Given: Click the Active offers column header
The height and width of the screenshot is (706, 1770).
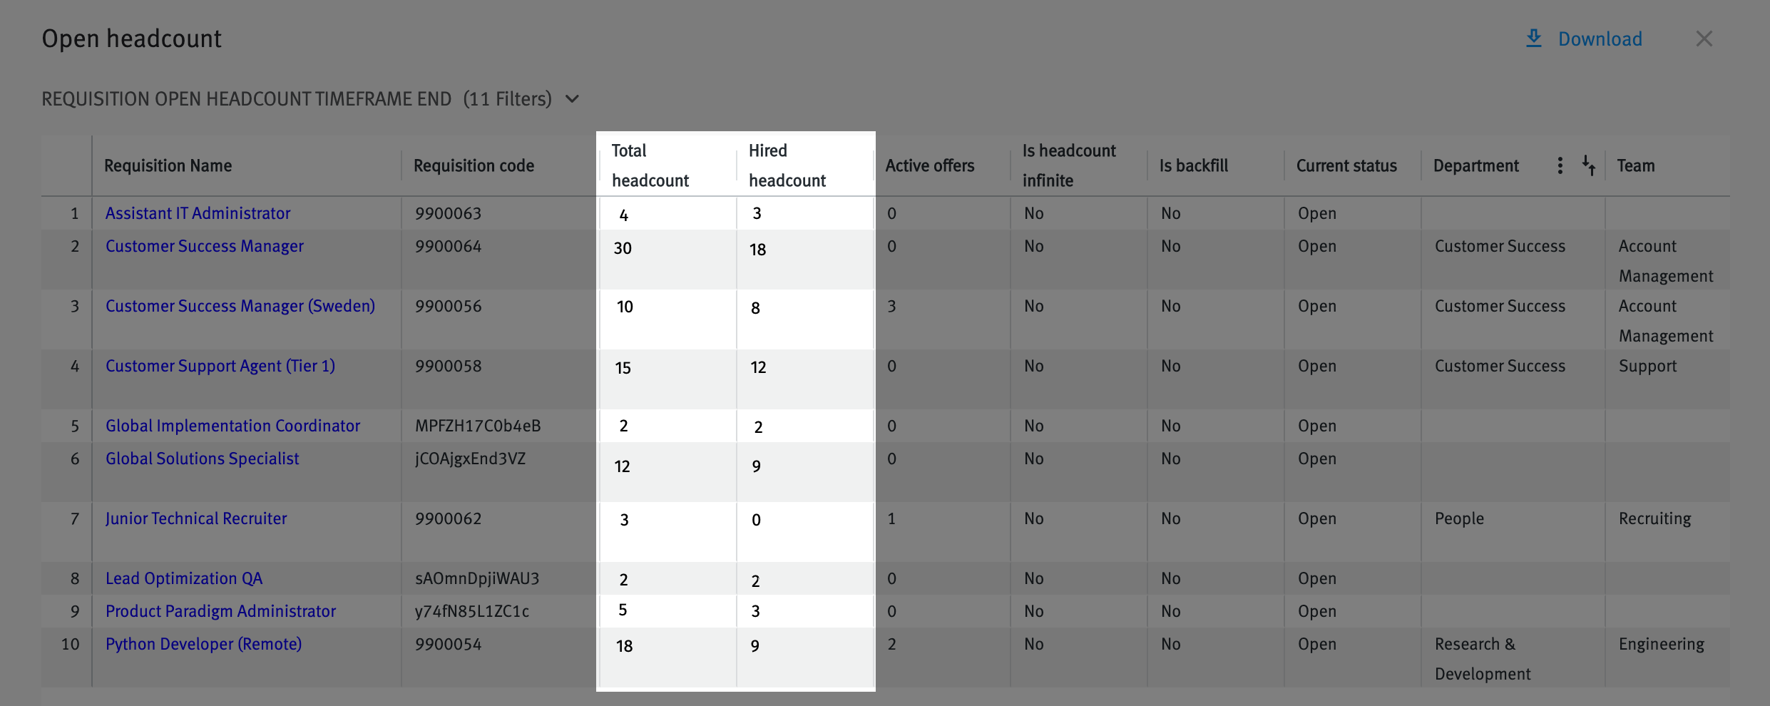Looking at the screenshot, I should coord(929,165).
